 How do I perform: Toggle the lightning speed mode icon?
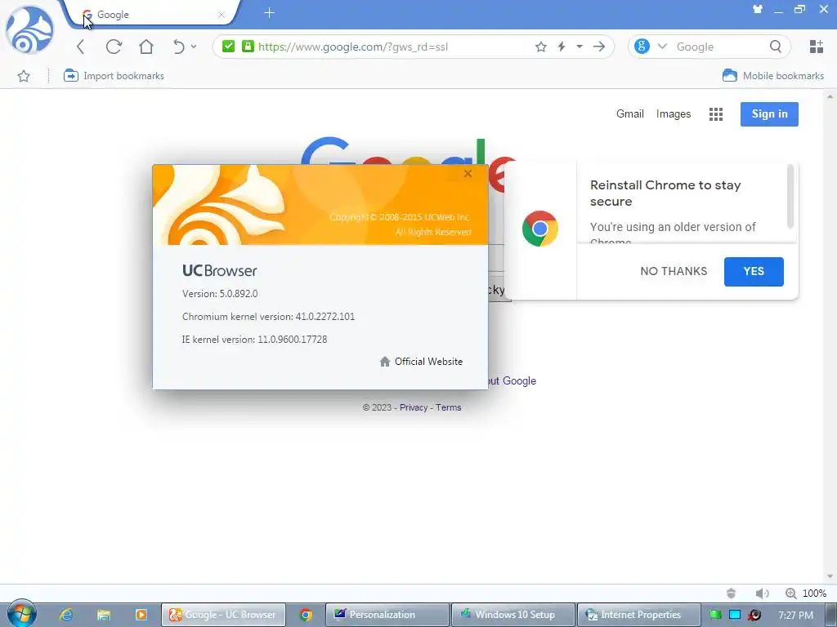point(562,47)
